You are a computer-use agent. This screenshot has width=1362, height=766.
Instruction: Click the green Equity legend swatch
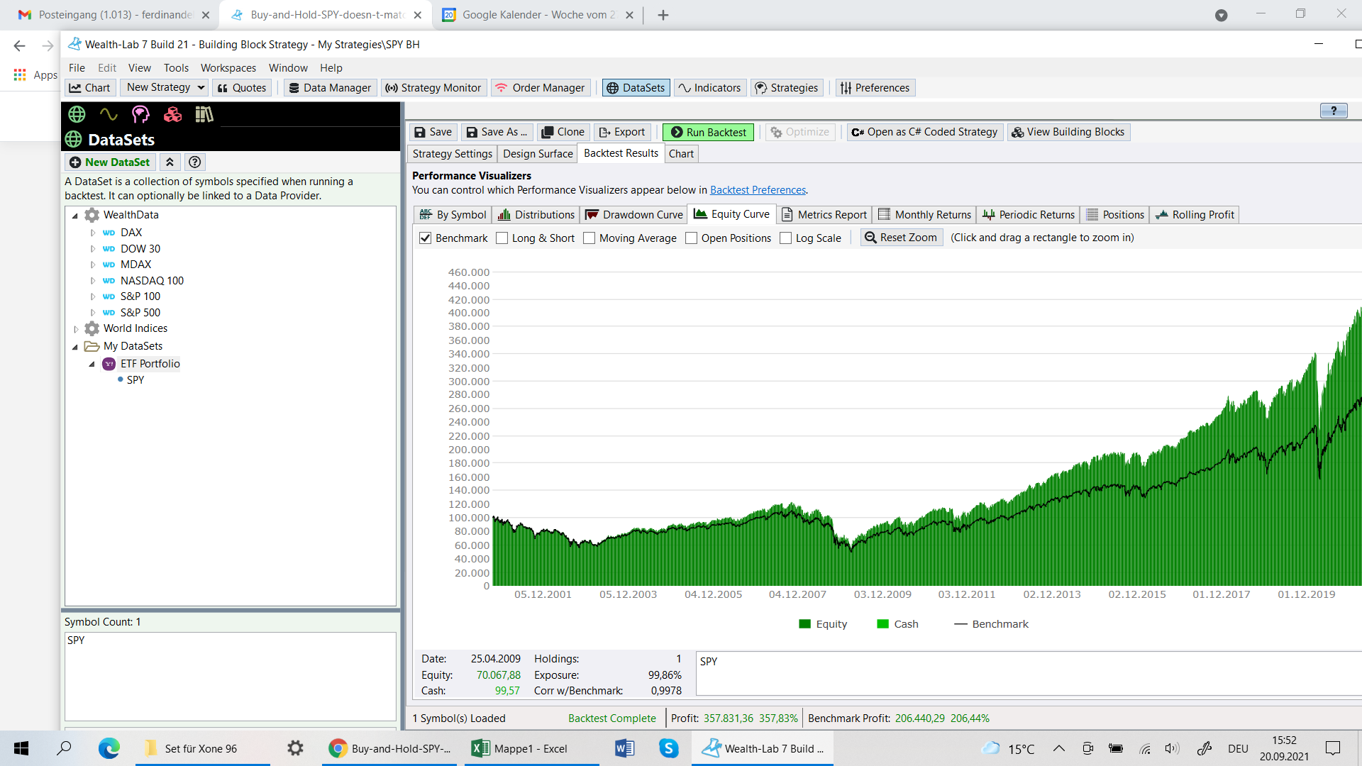804,624
